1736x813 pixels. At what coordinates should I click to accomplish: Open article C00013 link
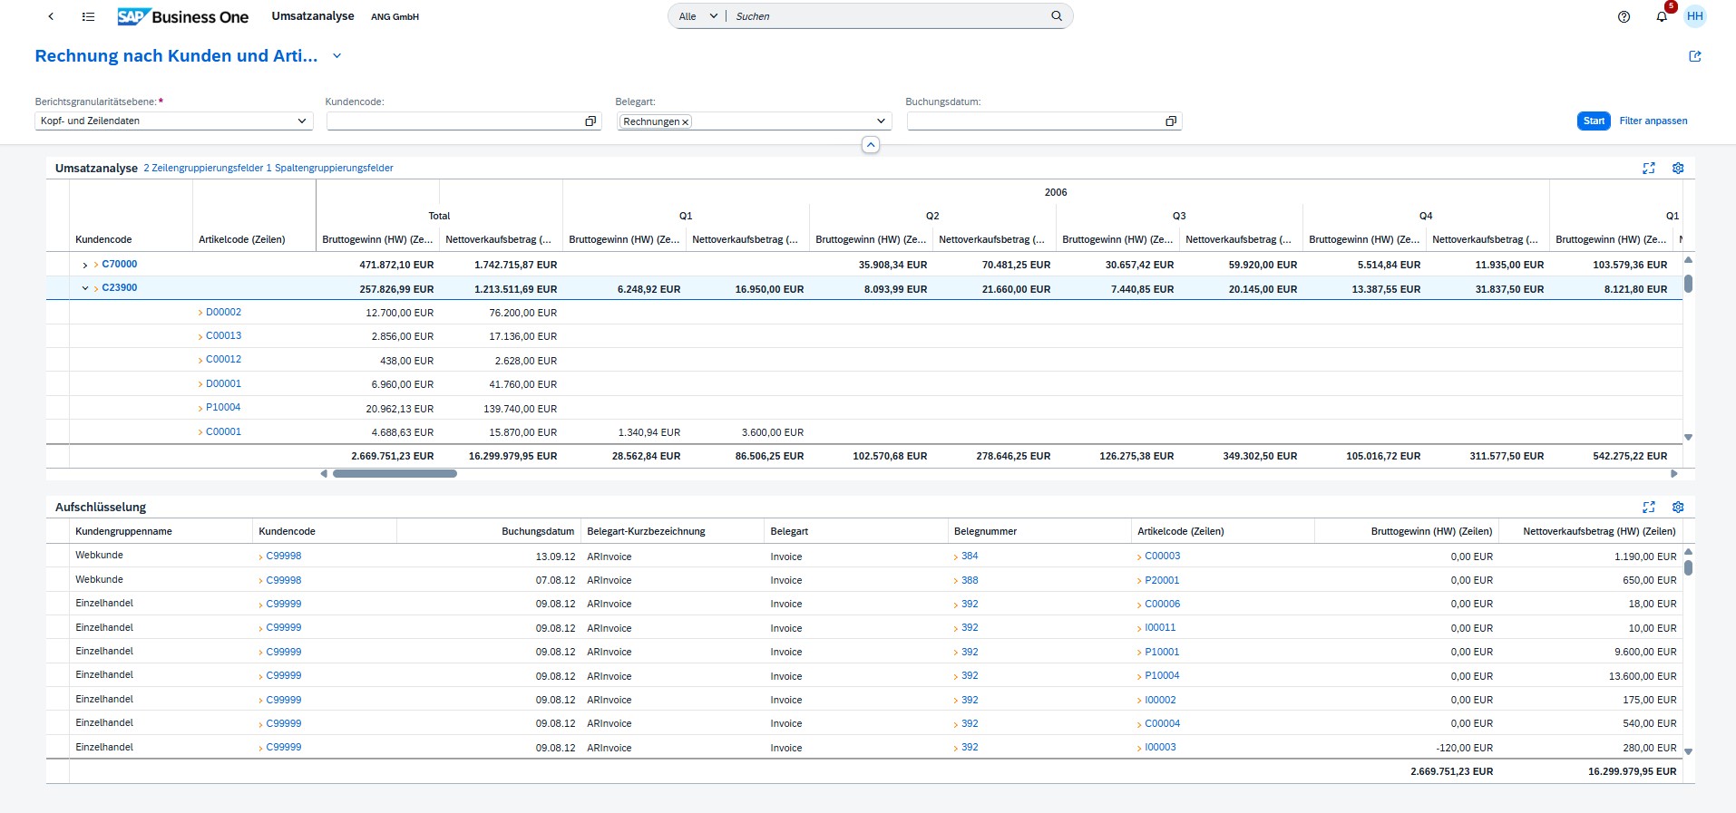coord(223,335)
